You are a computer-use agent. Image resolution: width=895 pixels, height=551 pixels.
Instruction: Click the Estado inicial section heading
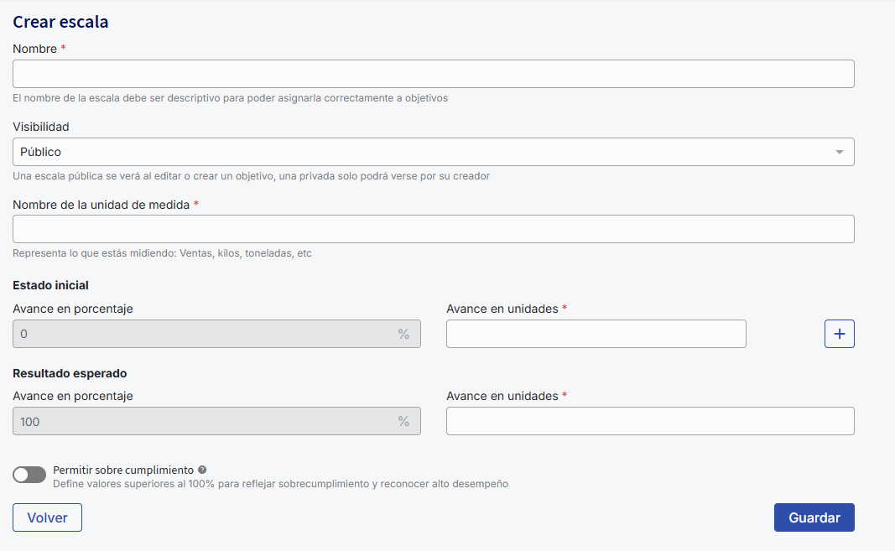click(x=50, y=285)
